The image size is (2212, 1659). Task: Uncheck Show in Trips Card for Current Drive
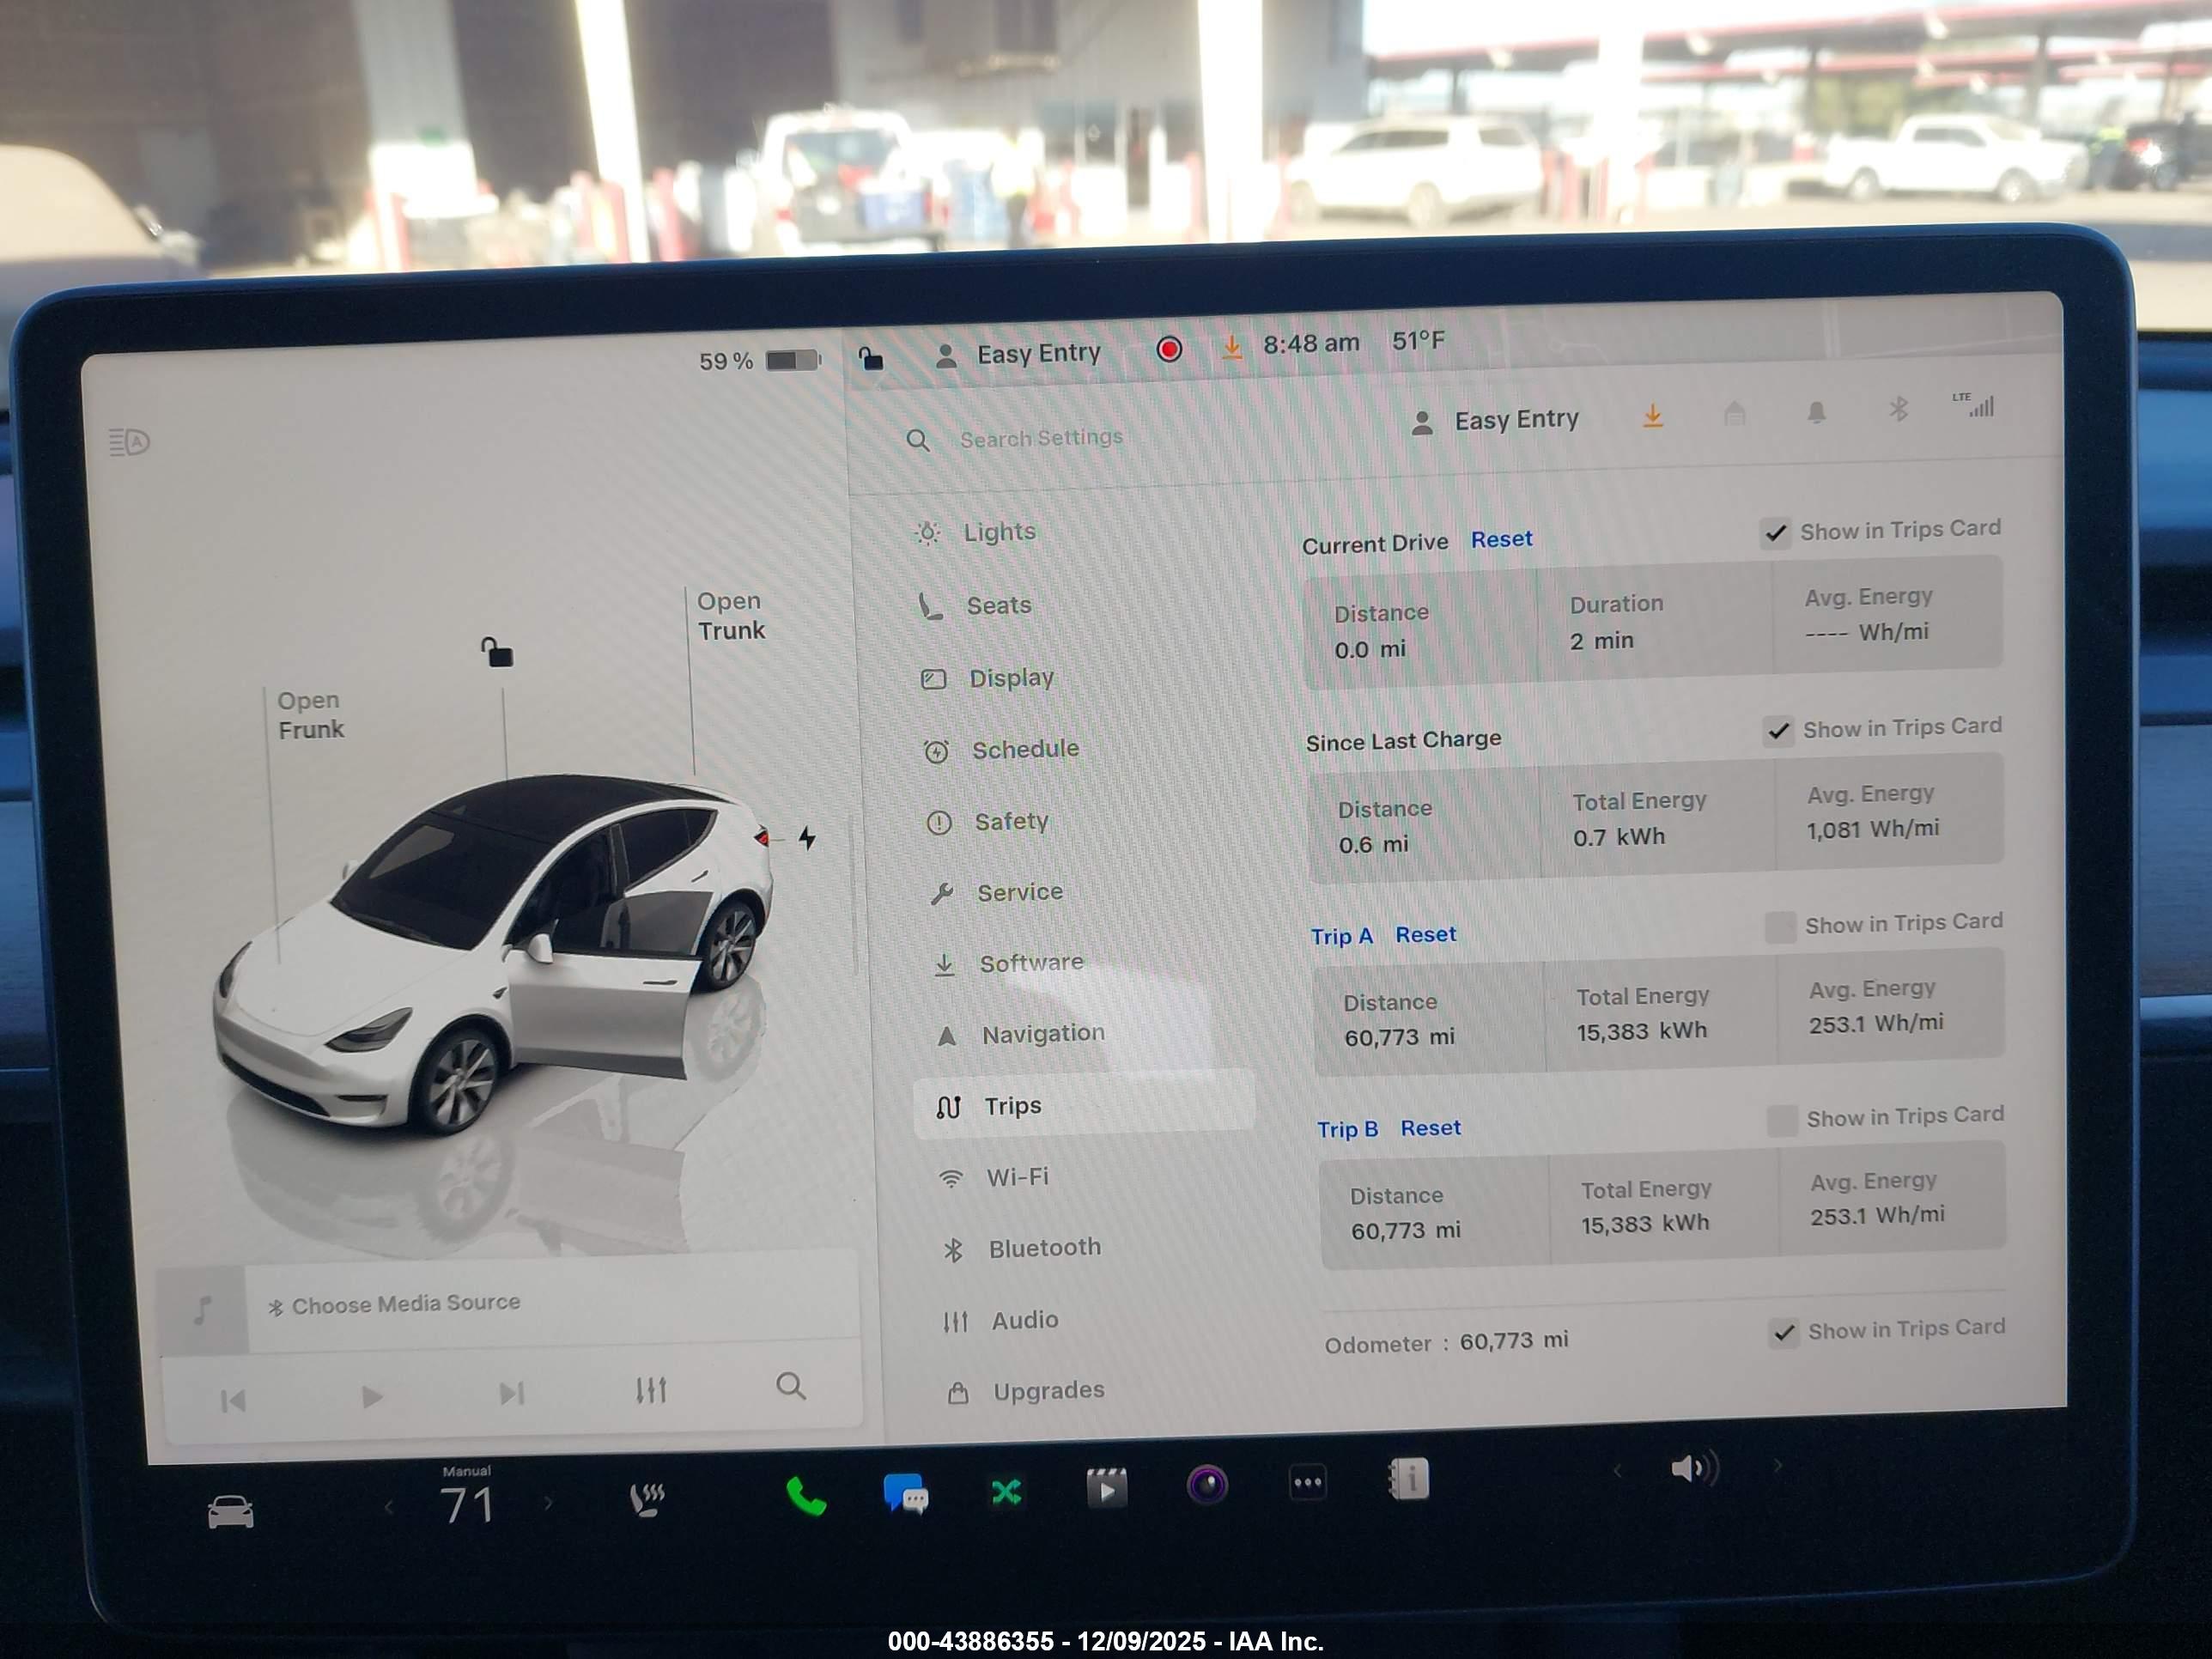pyautogui.click(x=1776, y=532)
